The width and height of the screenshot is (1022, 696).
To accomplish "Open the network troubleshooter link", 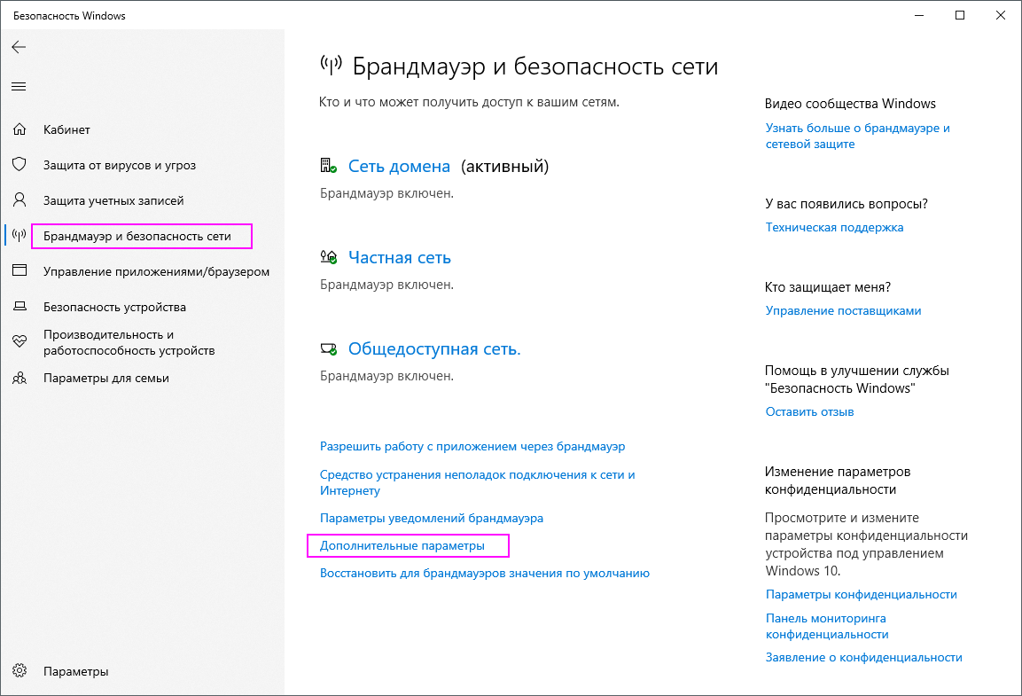I will click(477, 483).
